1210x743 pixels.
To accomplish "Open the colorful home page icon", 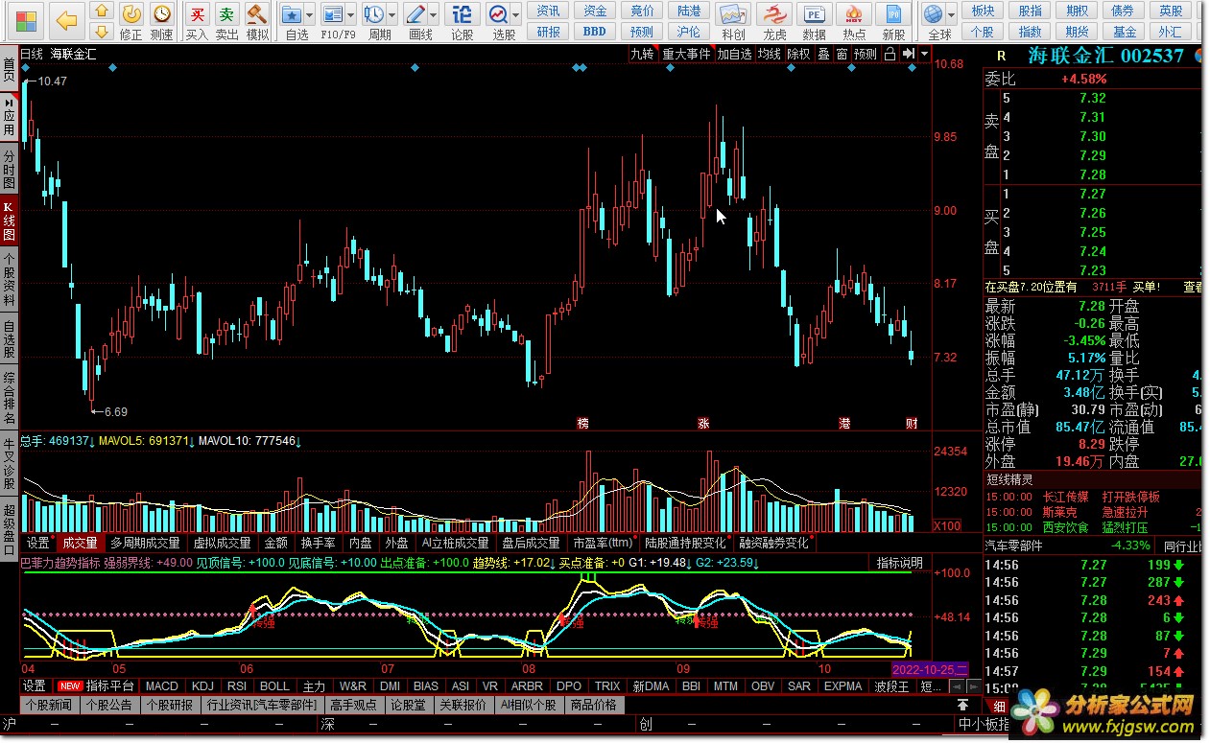I will coord(26,20).
